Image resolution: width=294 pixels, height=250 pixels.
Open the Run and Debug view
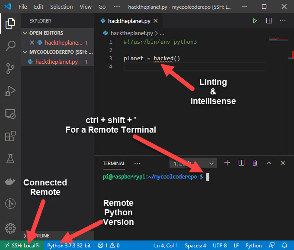(10, 91)
